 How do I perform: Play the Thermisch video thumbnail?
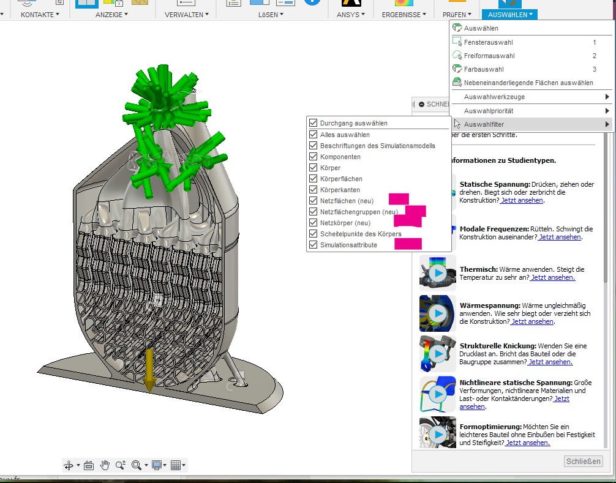[438, 272]
